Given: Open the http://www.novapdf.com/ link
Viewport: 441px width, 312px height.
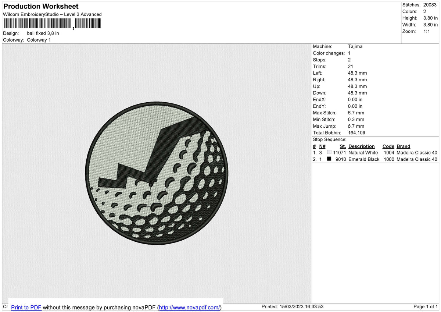Looking at the screenshot, I should [x=189, y=308].
